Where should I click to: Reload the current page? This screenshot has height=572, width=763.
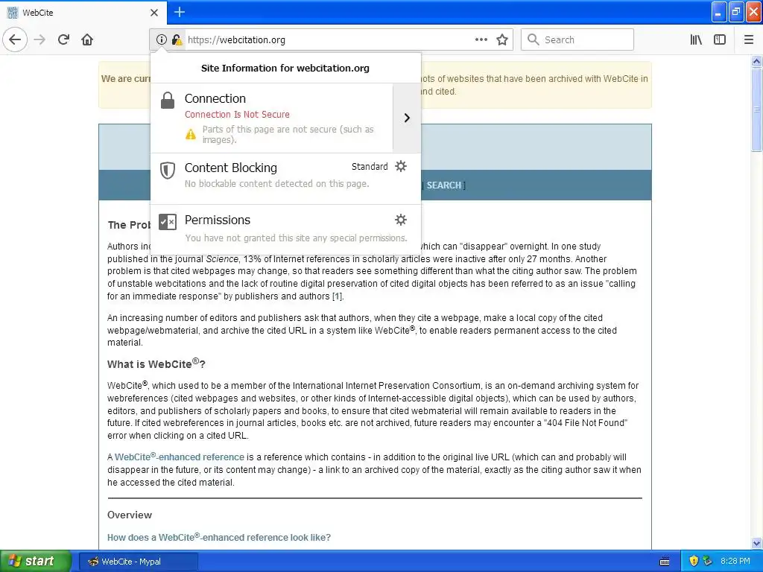(64, 39)
